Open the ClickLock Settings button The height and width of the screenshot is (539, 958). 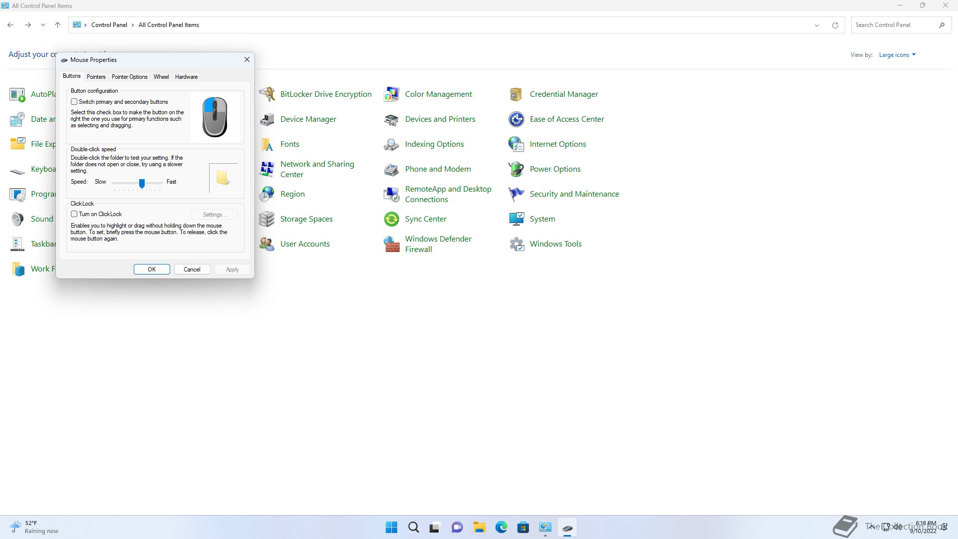[x=215, y=215]
